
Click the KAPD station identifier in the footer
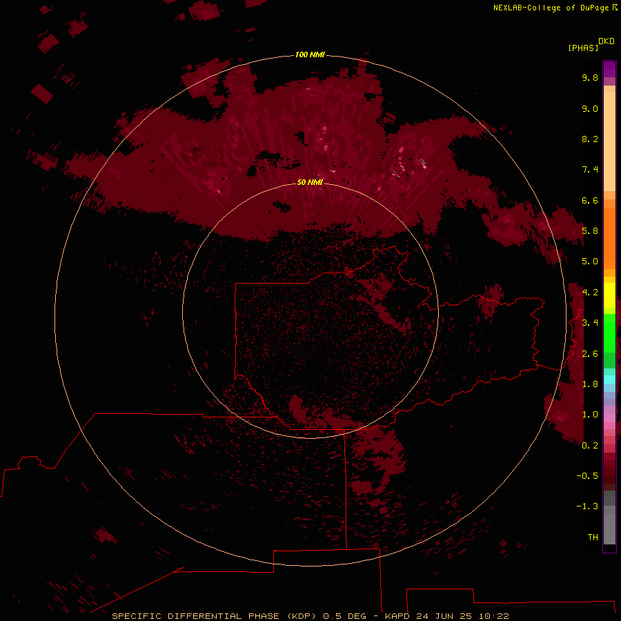(x=398, y=616)
